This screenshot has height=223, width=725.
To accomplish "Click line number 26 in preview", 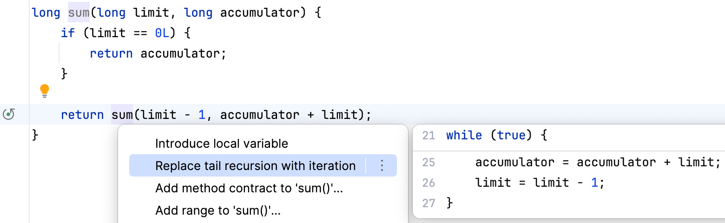I will (x=428, y=183).
